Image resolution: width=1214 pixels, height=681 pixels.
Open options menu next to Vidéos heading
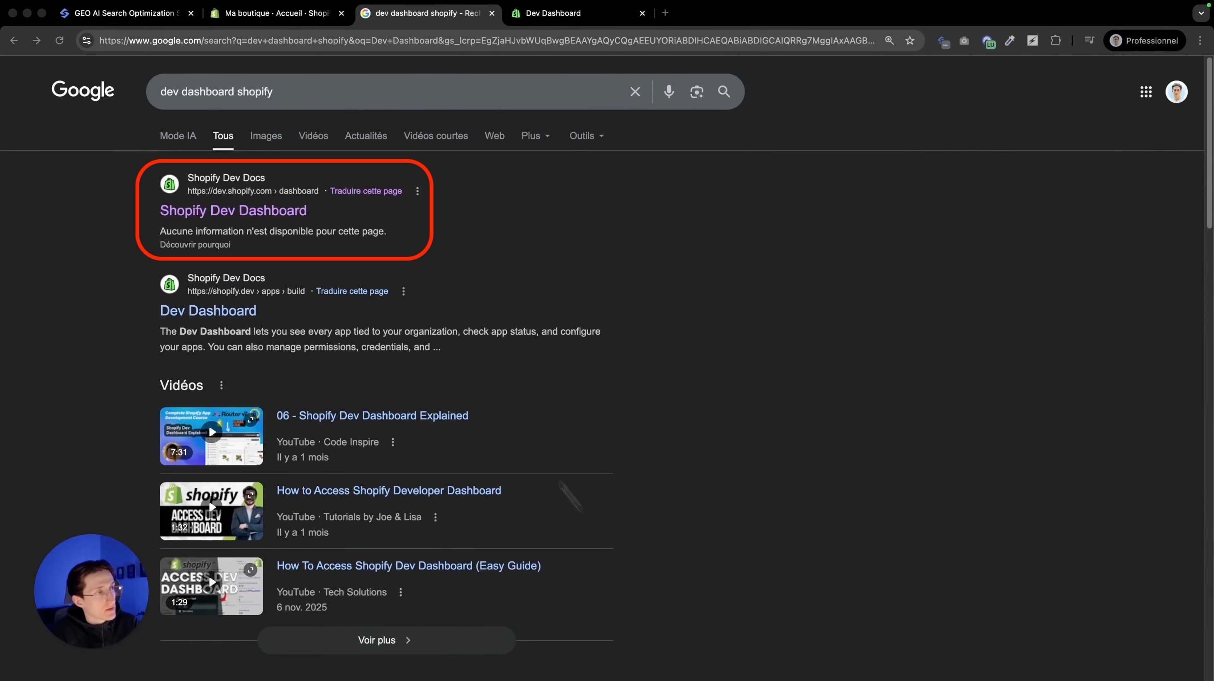point(222,385)
